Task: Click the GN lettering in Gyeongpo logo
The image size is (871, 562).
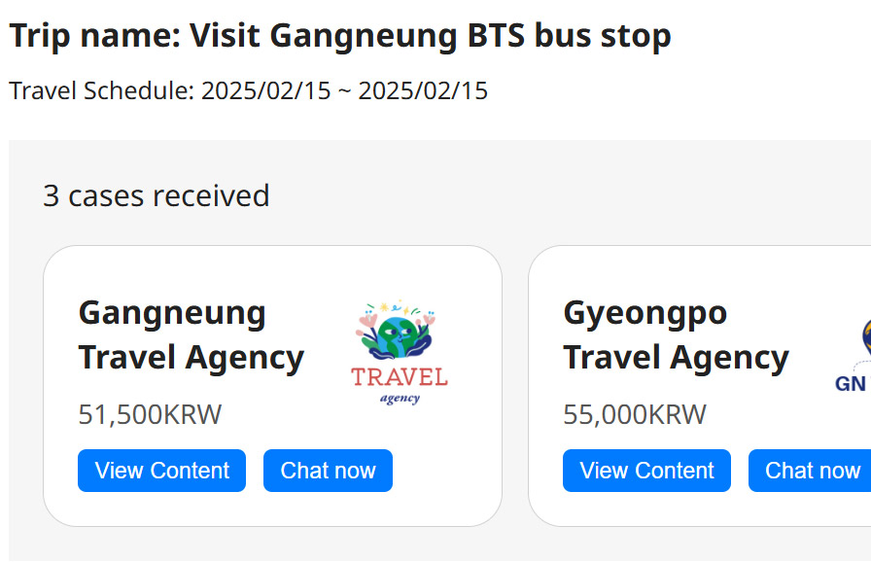Action: point(851,383)
